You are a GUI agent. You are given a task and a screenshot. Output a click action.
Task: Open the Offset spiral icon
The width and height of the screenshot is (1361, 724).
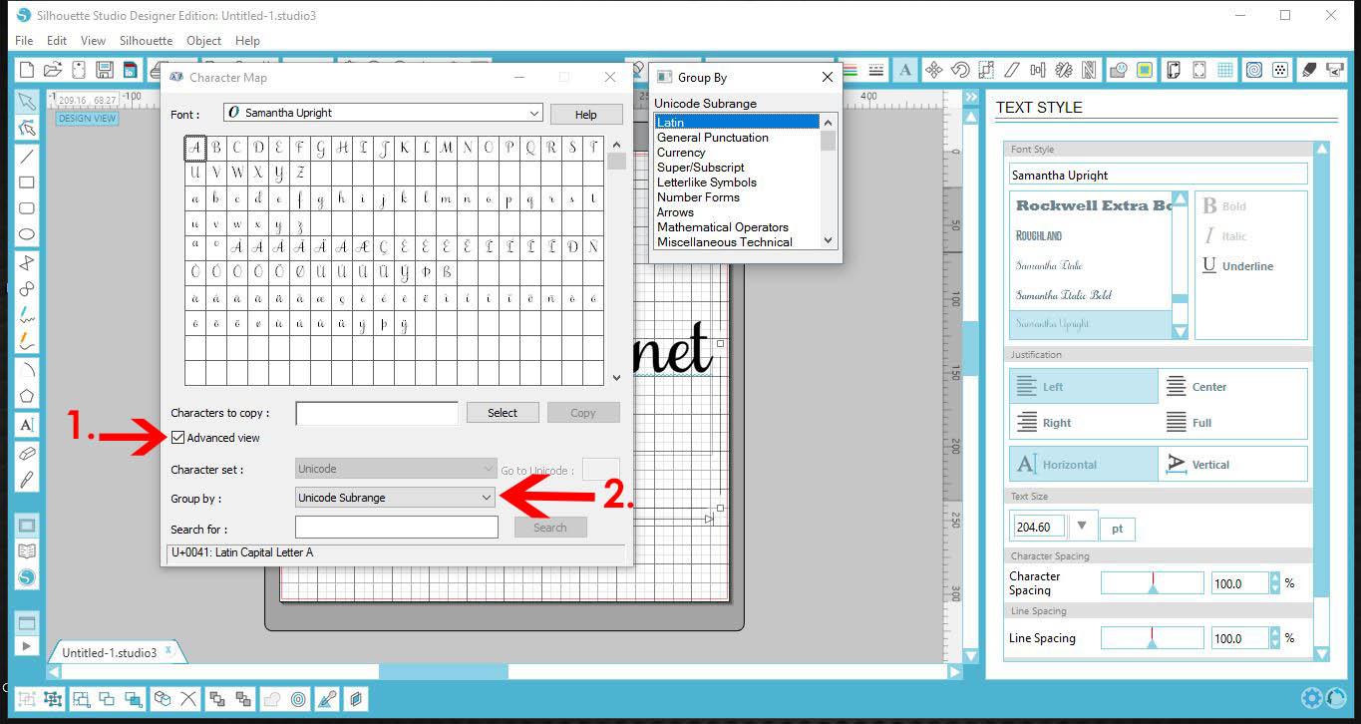(x=1254, y=70)
